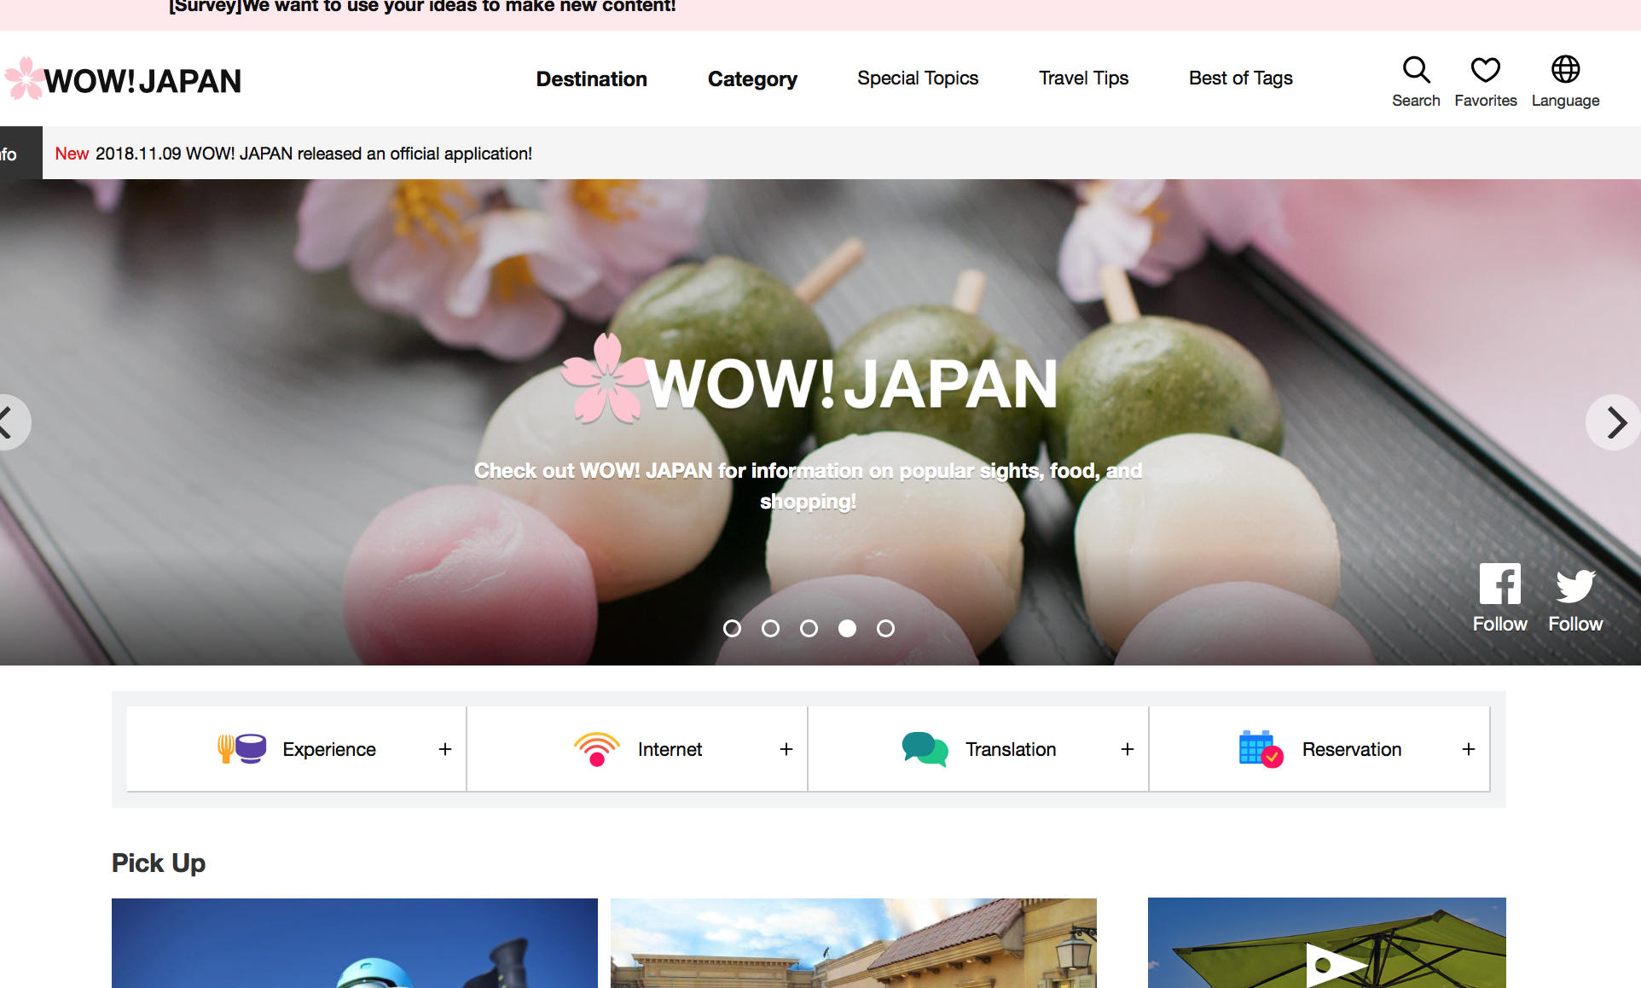This screenshot has height=988, width=1641.
Task: Expand the Internet plus sign
Action: point(786,749)
